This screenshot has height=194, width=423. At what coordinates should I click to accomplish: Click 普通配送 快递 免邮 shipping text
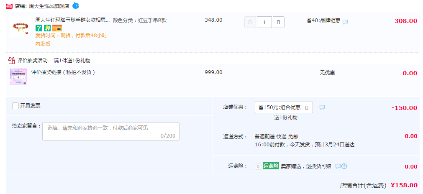point(277,137)
